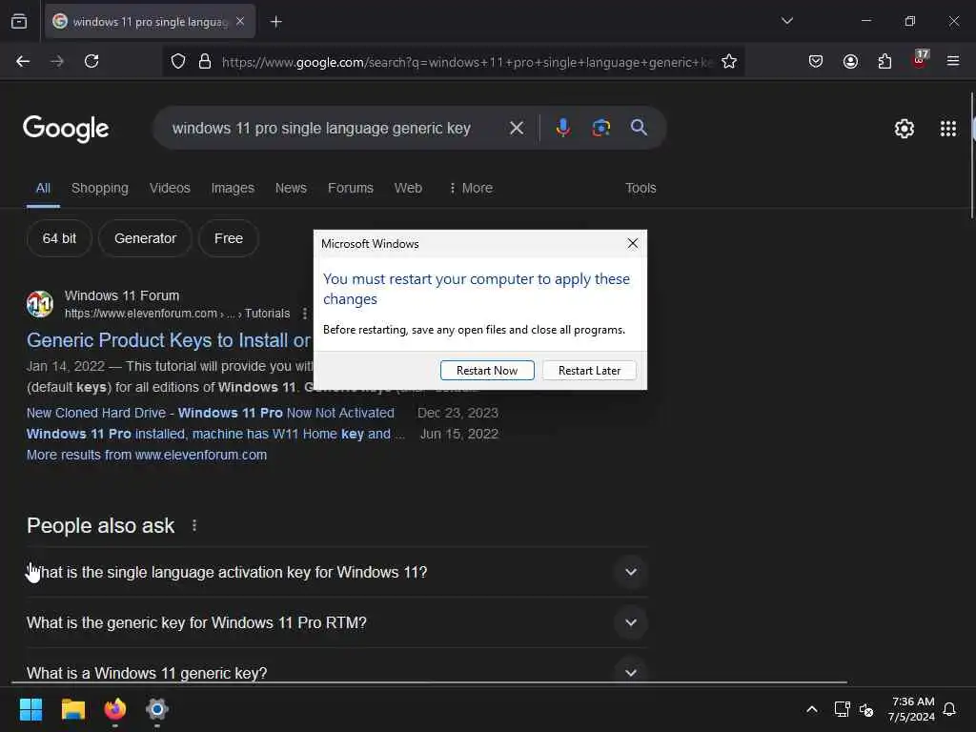Switch to the Videos results tab
976x732 pixels.
(170, 188)
